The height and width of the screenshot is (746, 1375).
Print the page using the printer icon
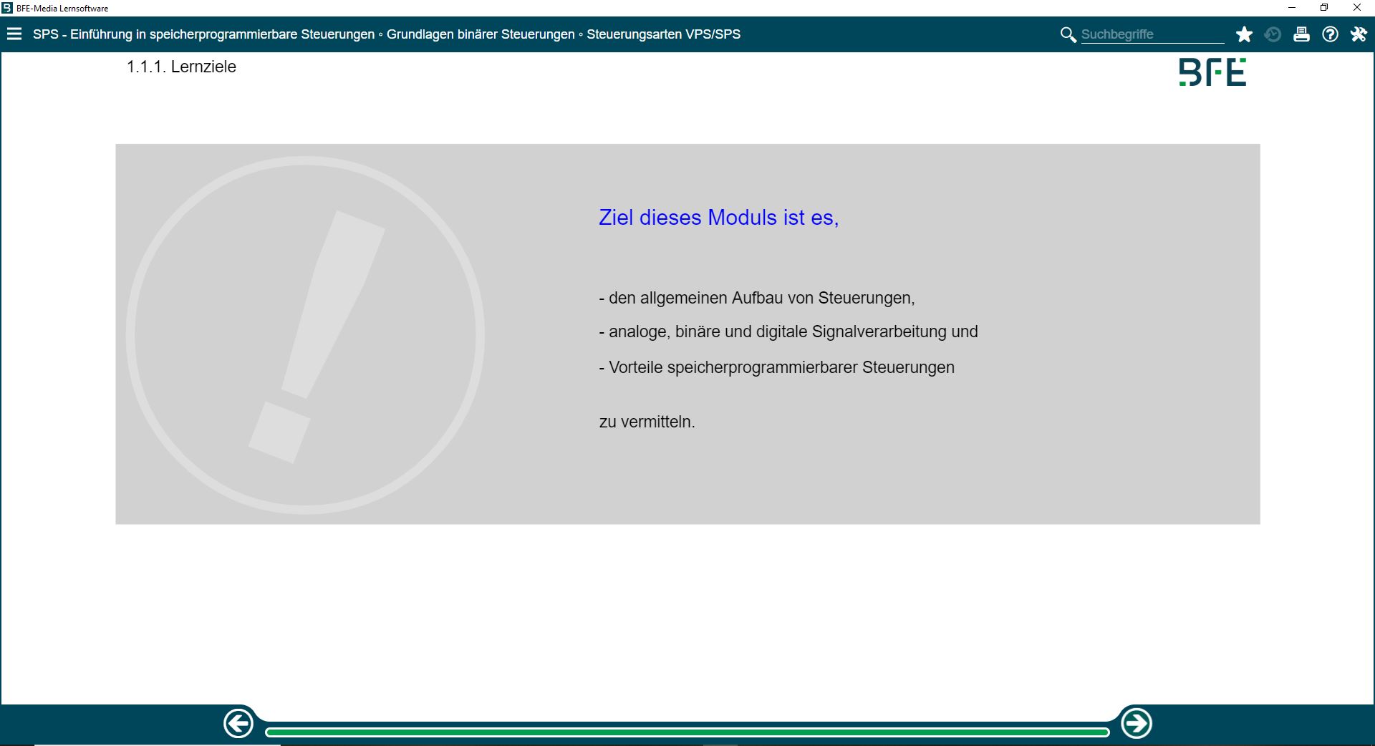1301,34
